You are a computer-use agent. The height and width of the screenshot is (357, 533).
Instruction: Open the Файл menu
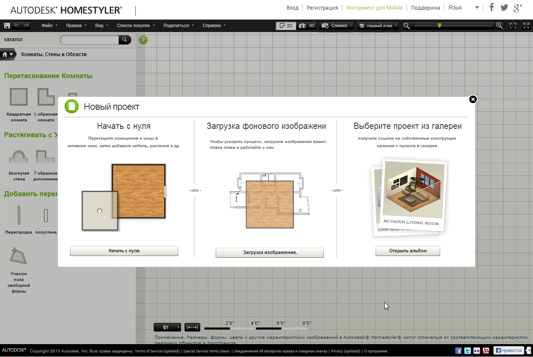click(49, 26)
